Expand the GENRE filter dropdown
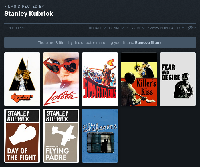The width and height of the screenshot is (200, 167). (116, 28)
